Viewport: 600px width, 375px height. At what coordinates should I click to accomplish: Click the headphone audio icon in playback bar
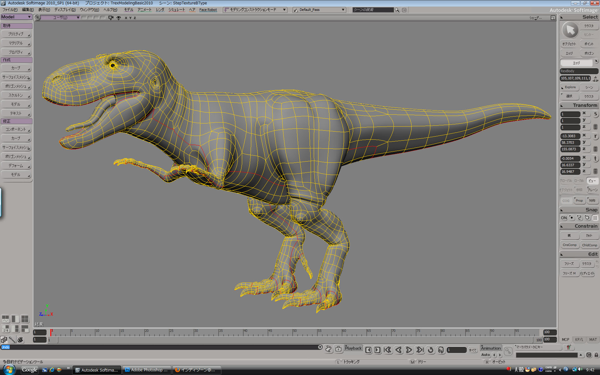[x=441, y=350]
